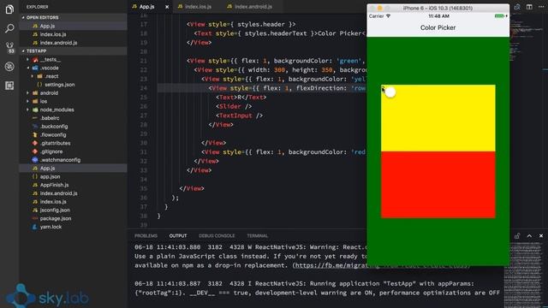Open jsconfig.json in the file tree
The image size is (548, 308).
[x=55, y=210]
